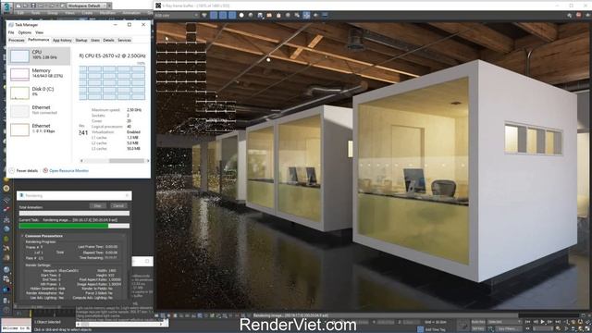The height and width of the screenshot is (333, 592).
Task: Toggle the green channel button in VFB
Action: pos(223,15)
